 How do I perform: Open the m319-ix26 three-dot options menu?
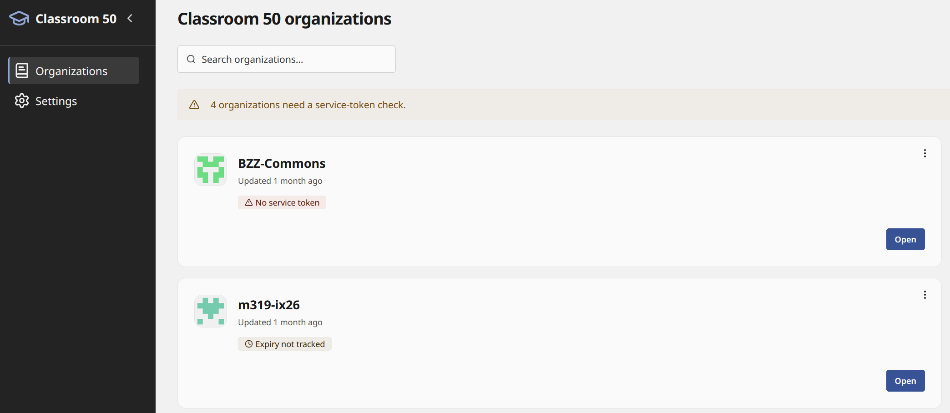click(925, 295)
